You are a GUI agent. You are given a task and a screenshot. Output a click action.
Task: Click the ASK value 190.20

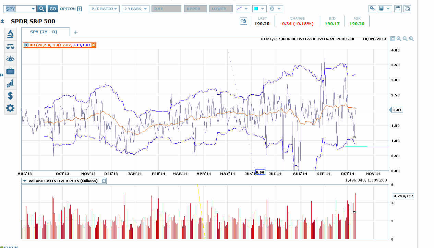[357, 24]
